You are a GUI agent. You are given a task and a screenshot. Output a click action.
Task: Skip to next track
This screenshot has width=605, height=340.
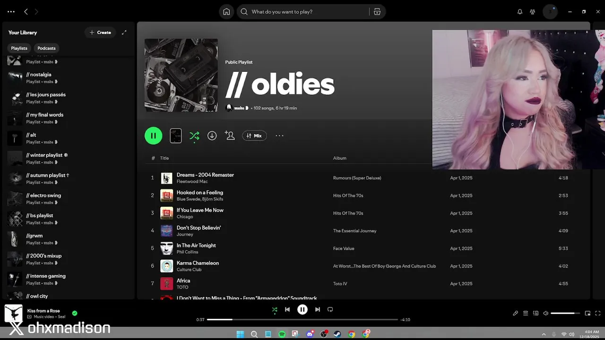click(x=318, y=309)
